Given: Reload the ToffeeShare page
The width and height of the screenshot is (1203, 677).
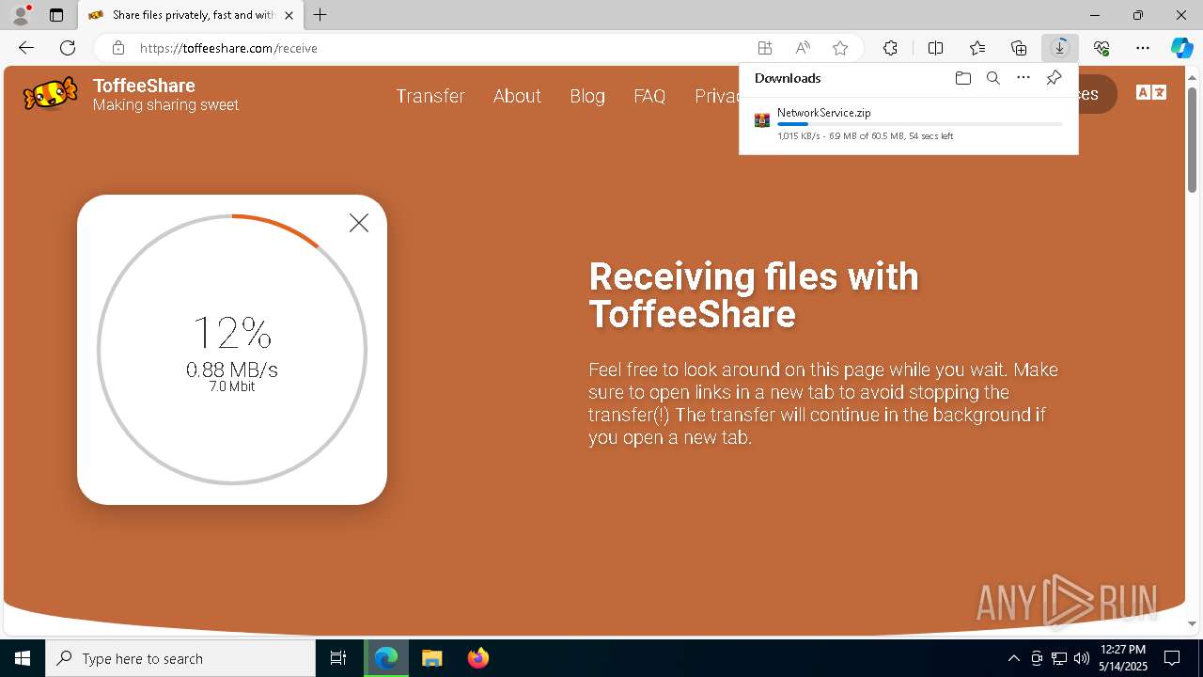Looking at the screenshot, I should coord(68,48).
